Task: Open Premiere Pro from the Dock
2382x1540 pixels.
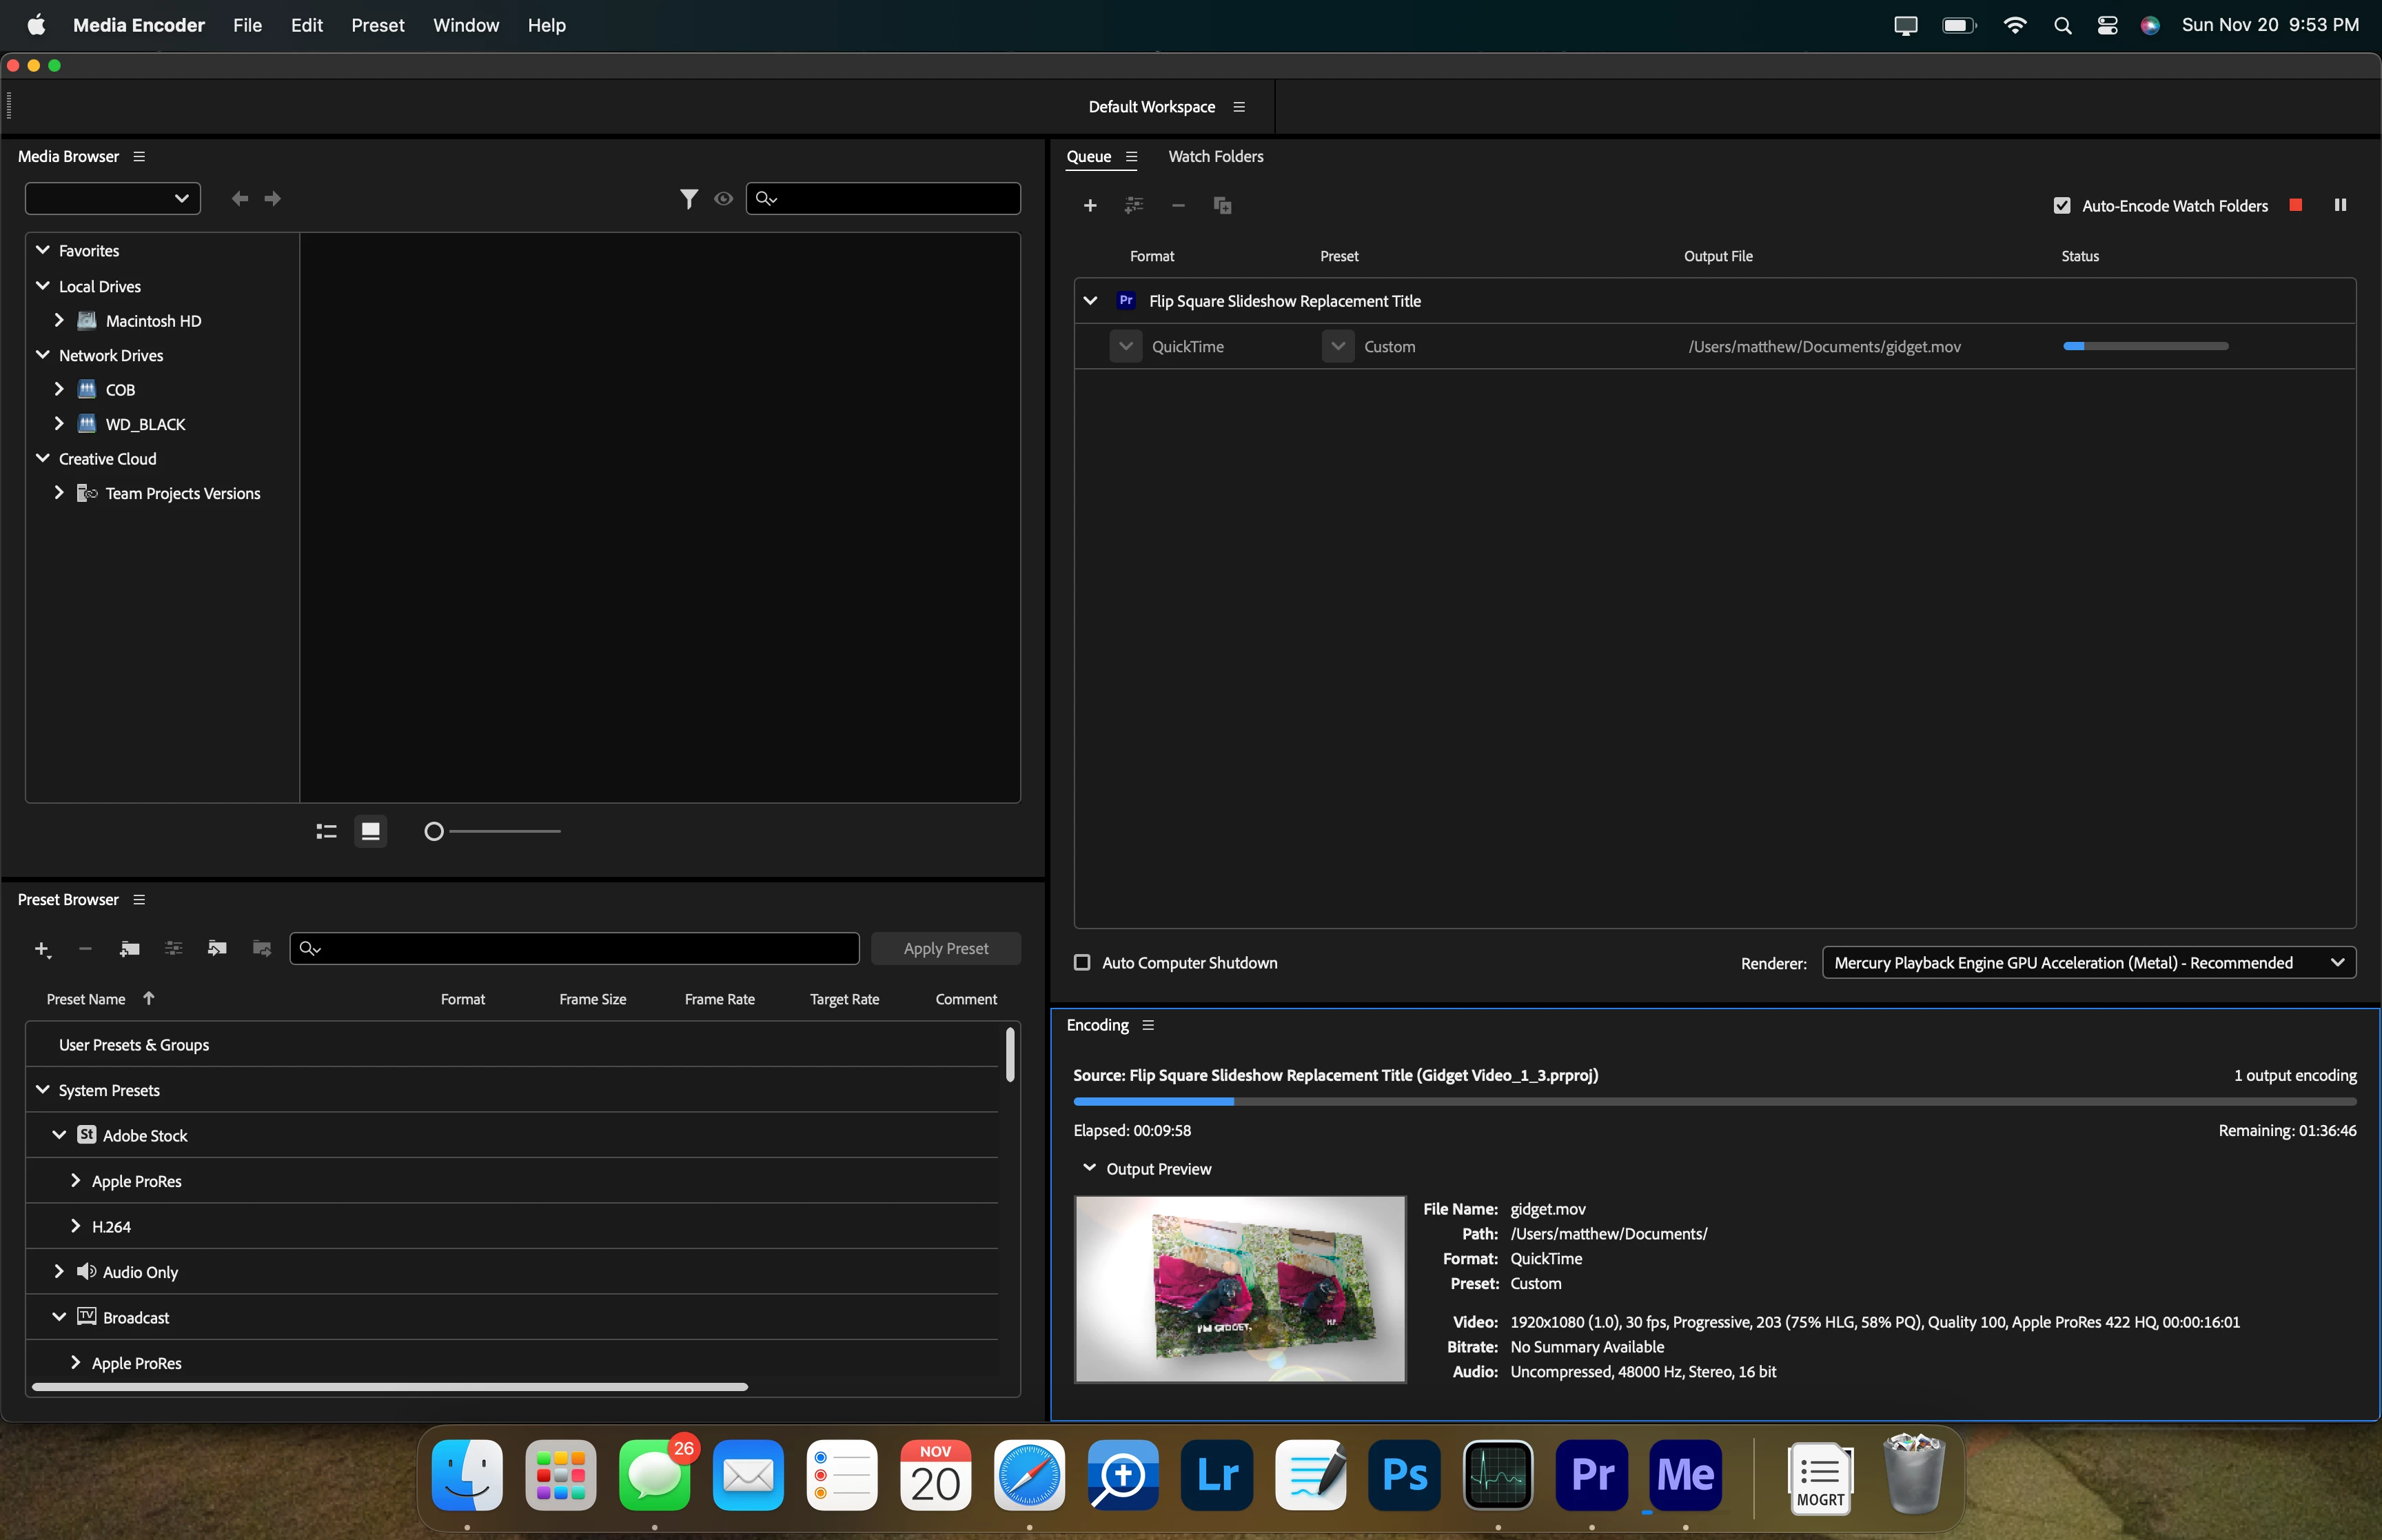Action: click(x=1591, y=1474)
